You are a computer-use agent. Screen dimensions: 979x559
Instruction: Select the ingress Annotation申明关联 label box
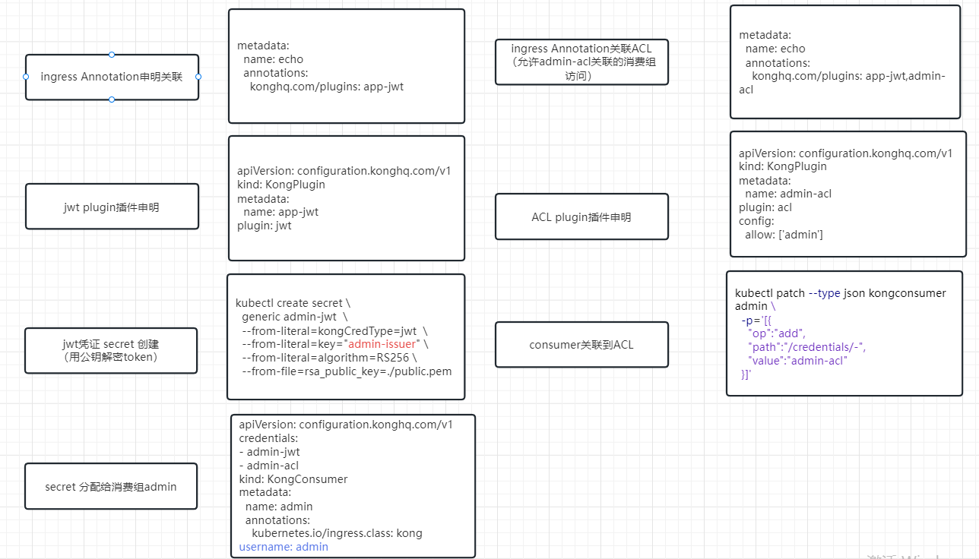(x=112, y=77)
